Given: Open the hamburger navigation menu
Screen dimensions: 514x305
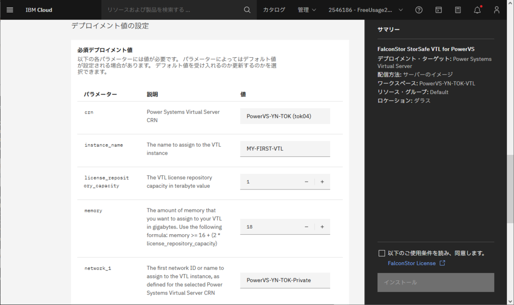Looking at the screenshot, I should point(10,10).
